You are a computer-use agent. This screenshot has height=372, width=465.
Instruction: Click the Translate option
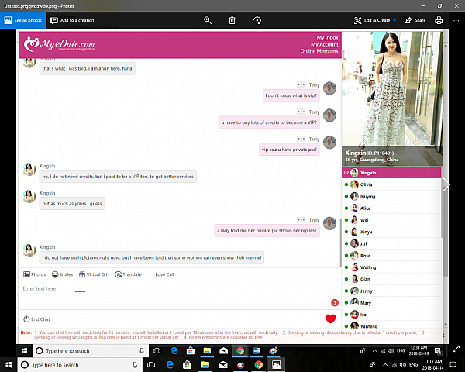128,274
